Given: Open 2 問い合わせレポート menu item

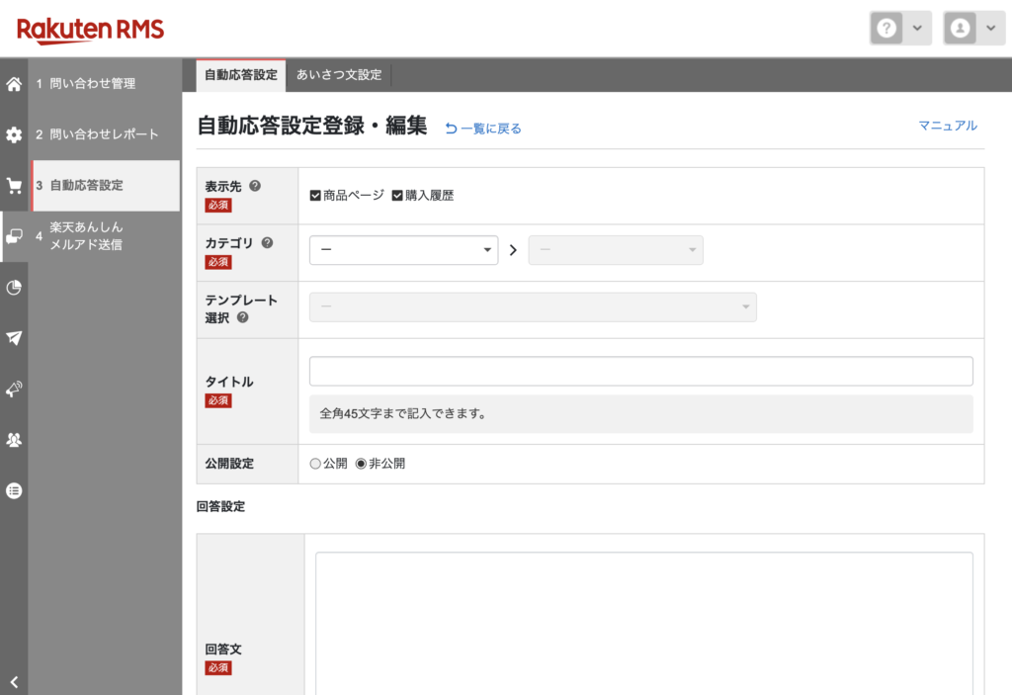Looking at the screenshot, I should click(104, 134).
